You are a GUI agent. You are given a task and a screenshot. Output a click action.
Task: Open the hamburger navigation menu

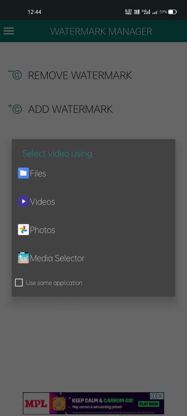[x=9, y=31]
